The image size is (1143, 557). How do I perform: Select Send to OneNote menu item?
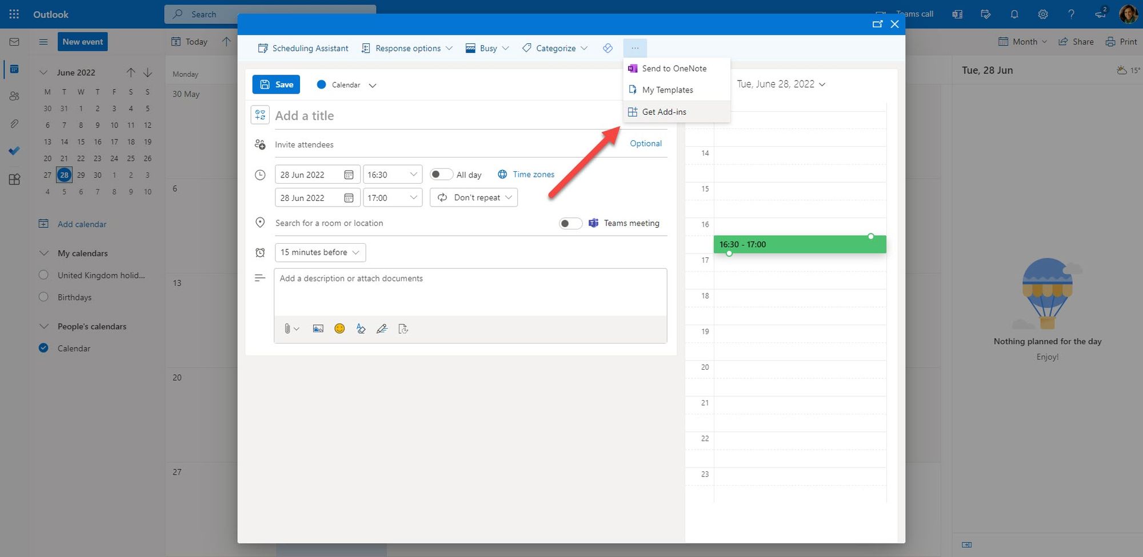click(x=674, y=68)
